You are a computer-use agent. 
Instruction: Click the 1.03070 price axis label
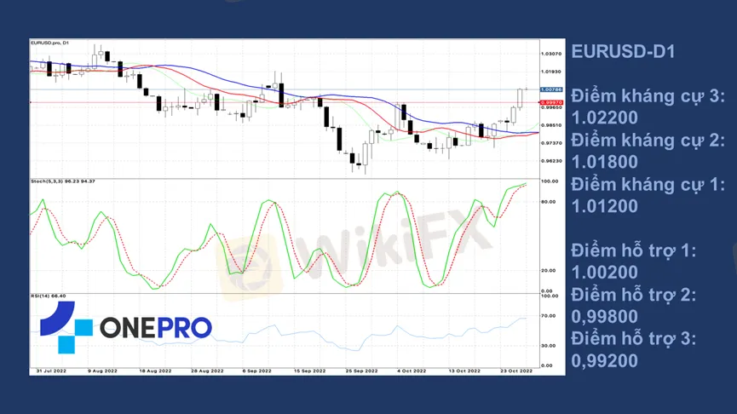click(x=551, y=54)
